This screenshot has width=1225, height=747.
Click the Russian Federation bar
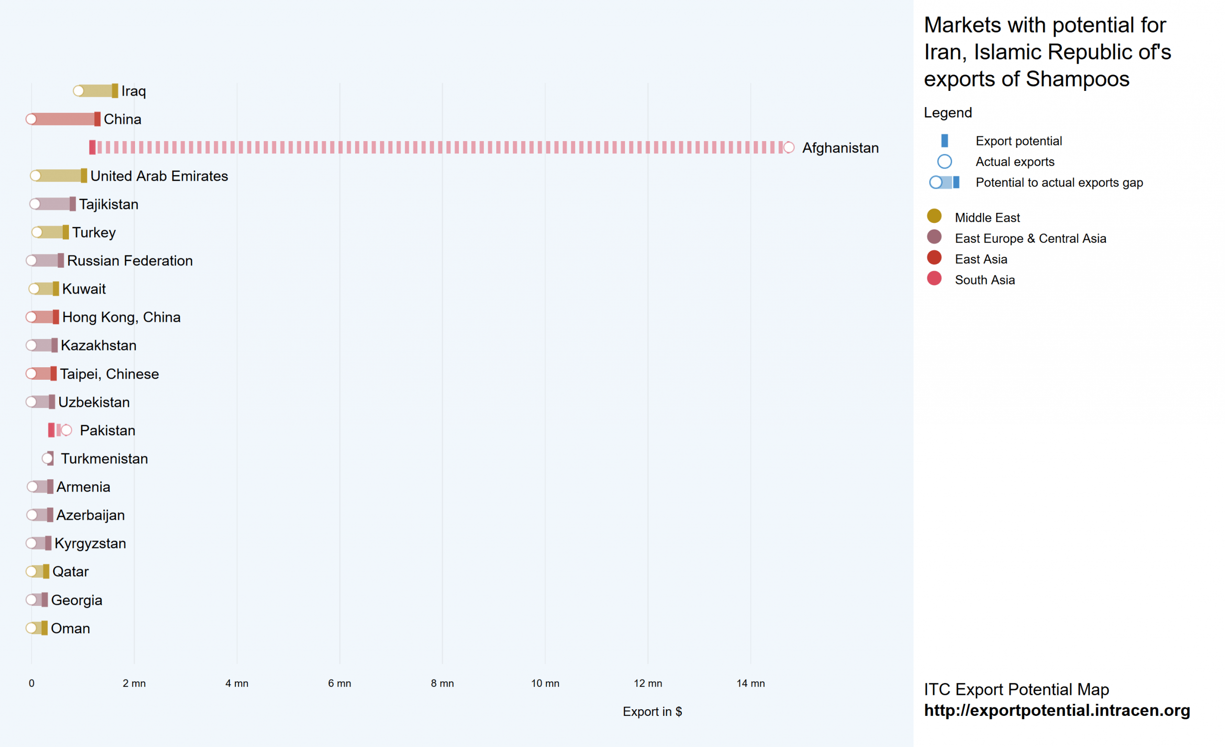46,261
